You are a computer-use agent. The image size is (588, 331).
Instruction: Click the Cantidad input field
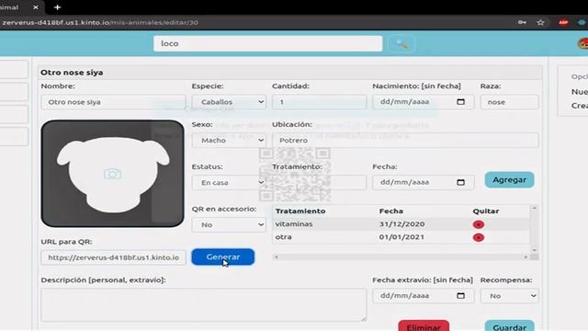click(x=319, y=102)
